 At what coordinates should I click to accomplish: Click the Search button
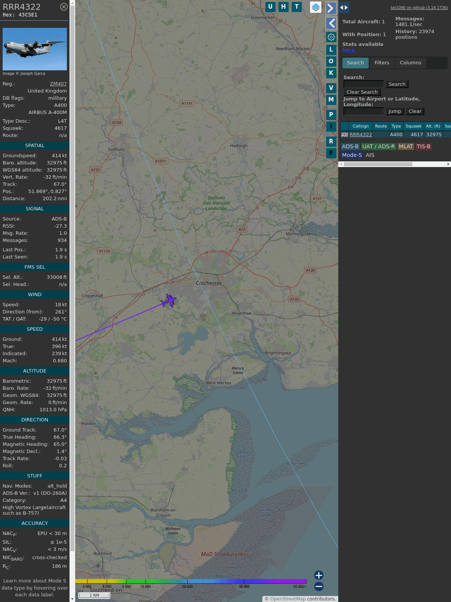click(397, 84)
